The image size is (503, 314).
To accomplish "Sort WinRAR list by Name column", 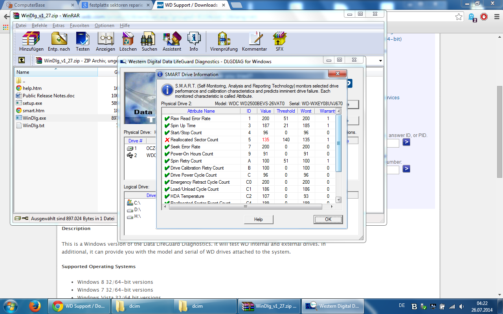I will 56,72.
